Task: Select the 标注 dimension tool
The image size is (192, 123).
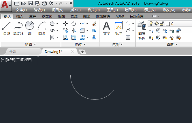Action: 118,28
